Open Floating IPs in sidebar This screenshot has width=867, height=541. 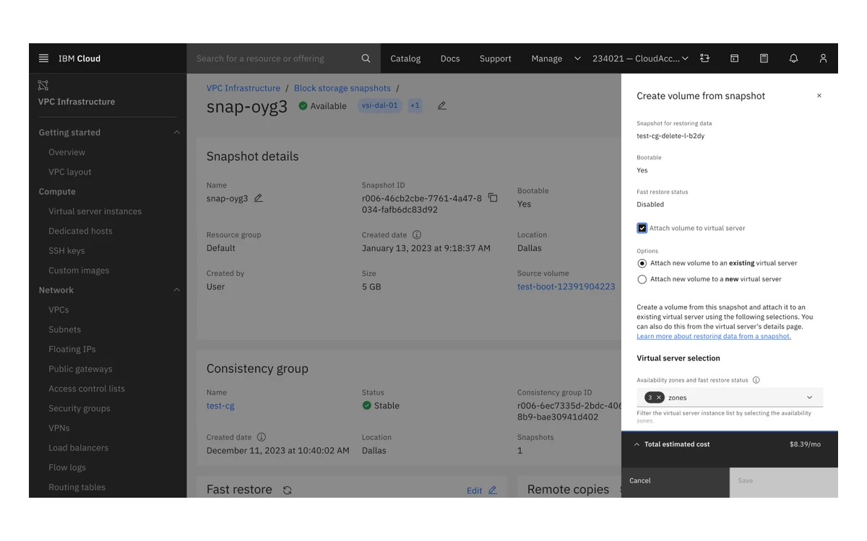[x=72, y=349]
